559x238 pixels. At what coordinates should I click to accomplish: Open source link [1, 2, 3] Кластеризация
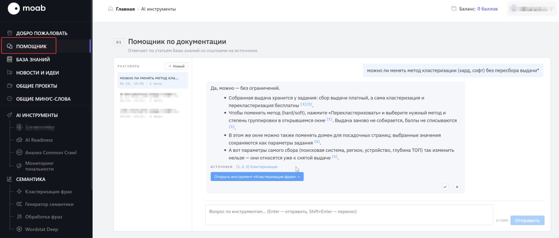257,167
